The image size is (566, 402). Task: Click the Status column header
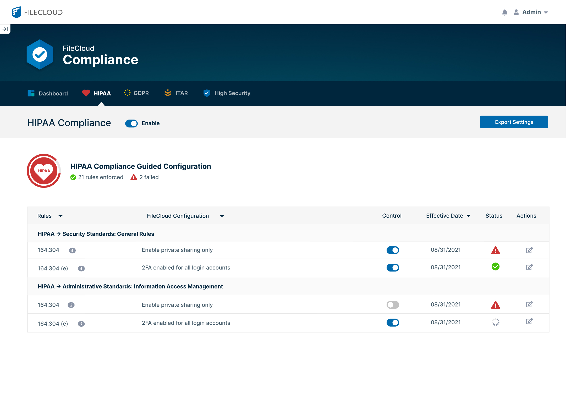click(x=494, y=216)
